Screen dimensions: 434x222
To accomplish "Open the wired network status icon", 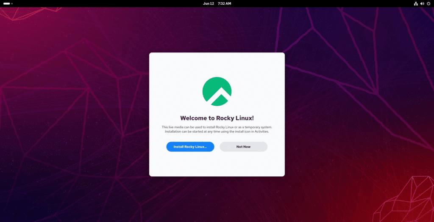I will (416, 3).
